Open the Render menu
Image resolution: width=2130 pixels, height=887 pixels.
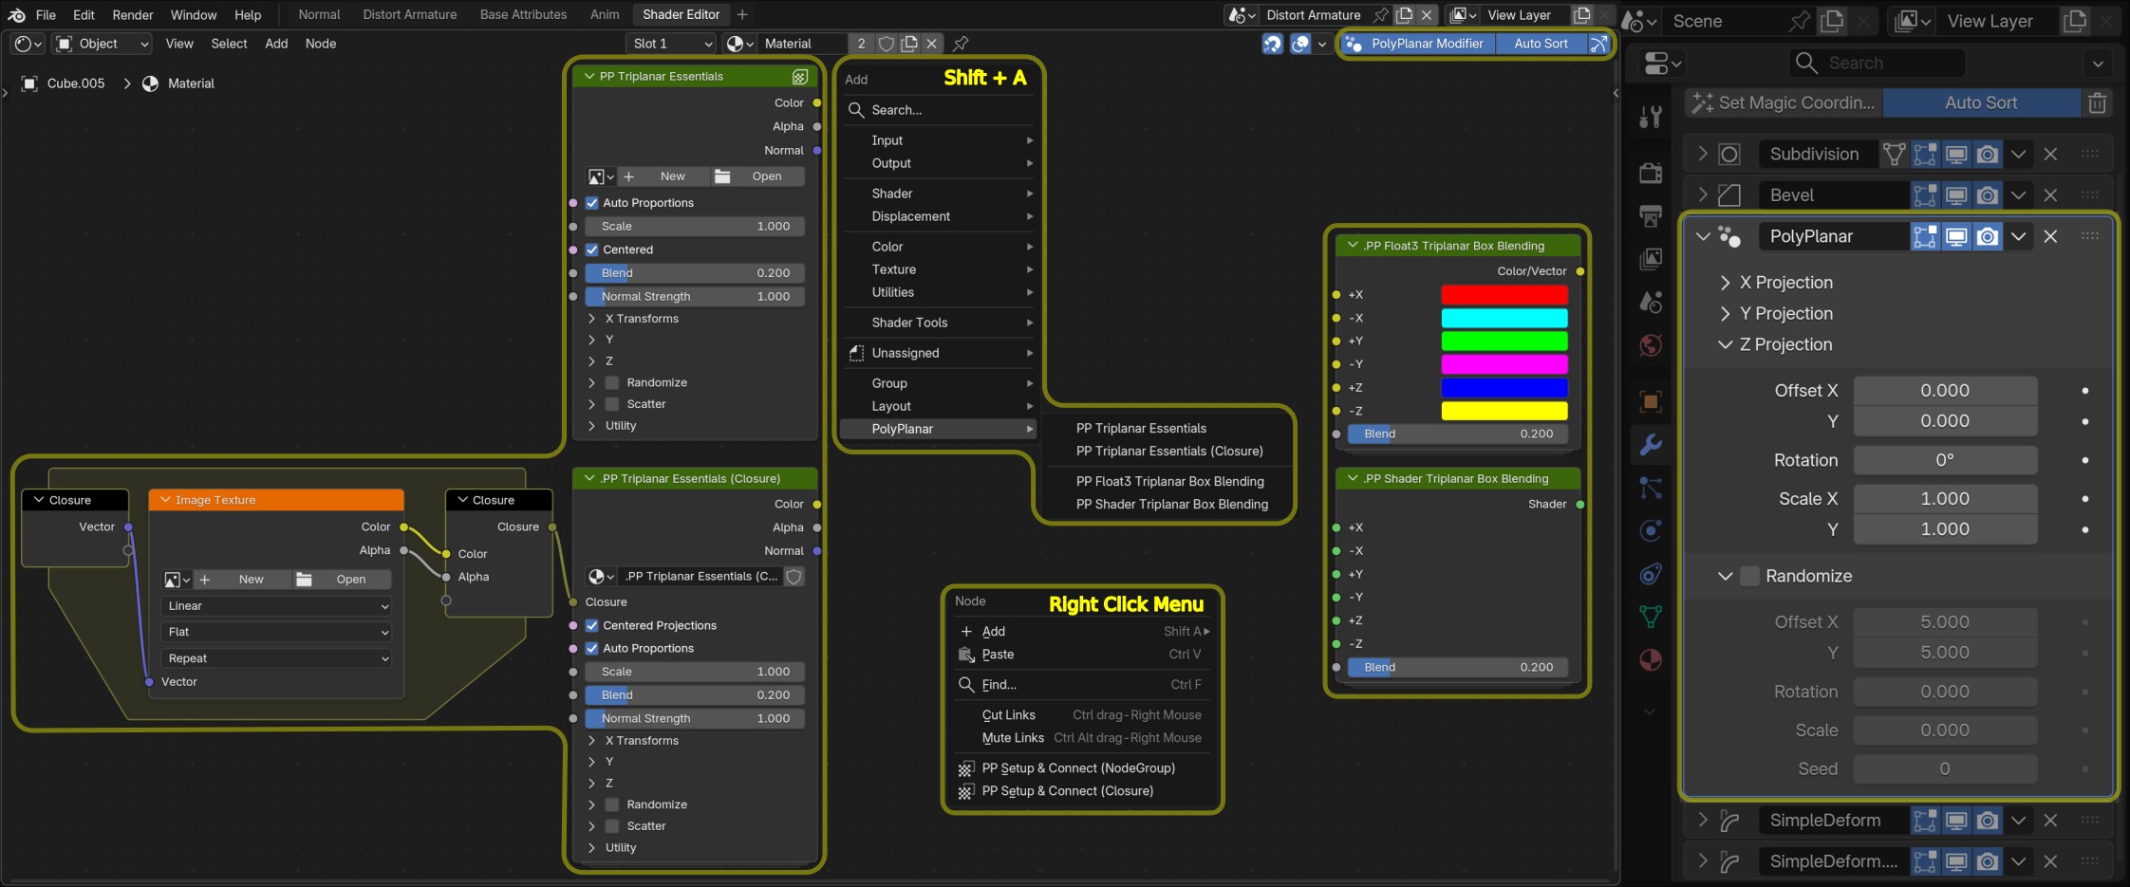point(133,15)
